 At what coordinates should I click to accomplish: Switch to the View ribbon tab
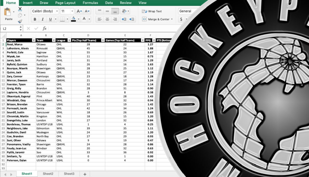coord(143,3)
